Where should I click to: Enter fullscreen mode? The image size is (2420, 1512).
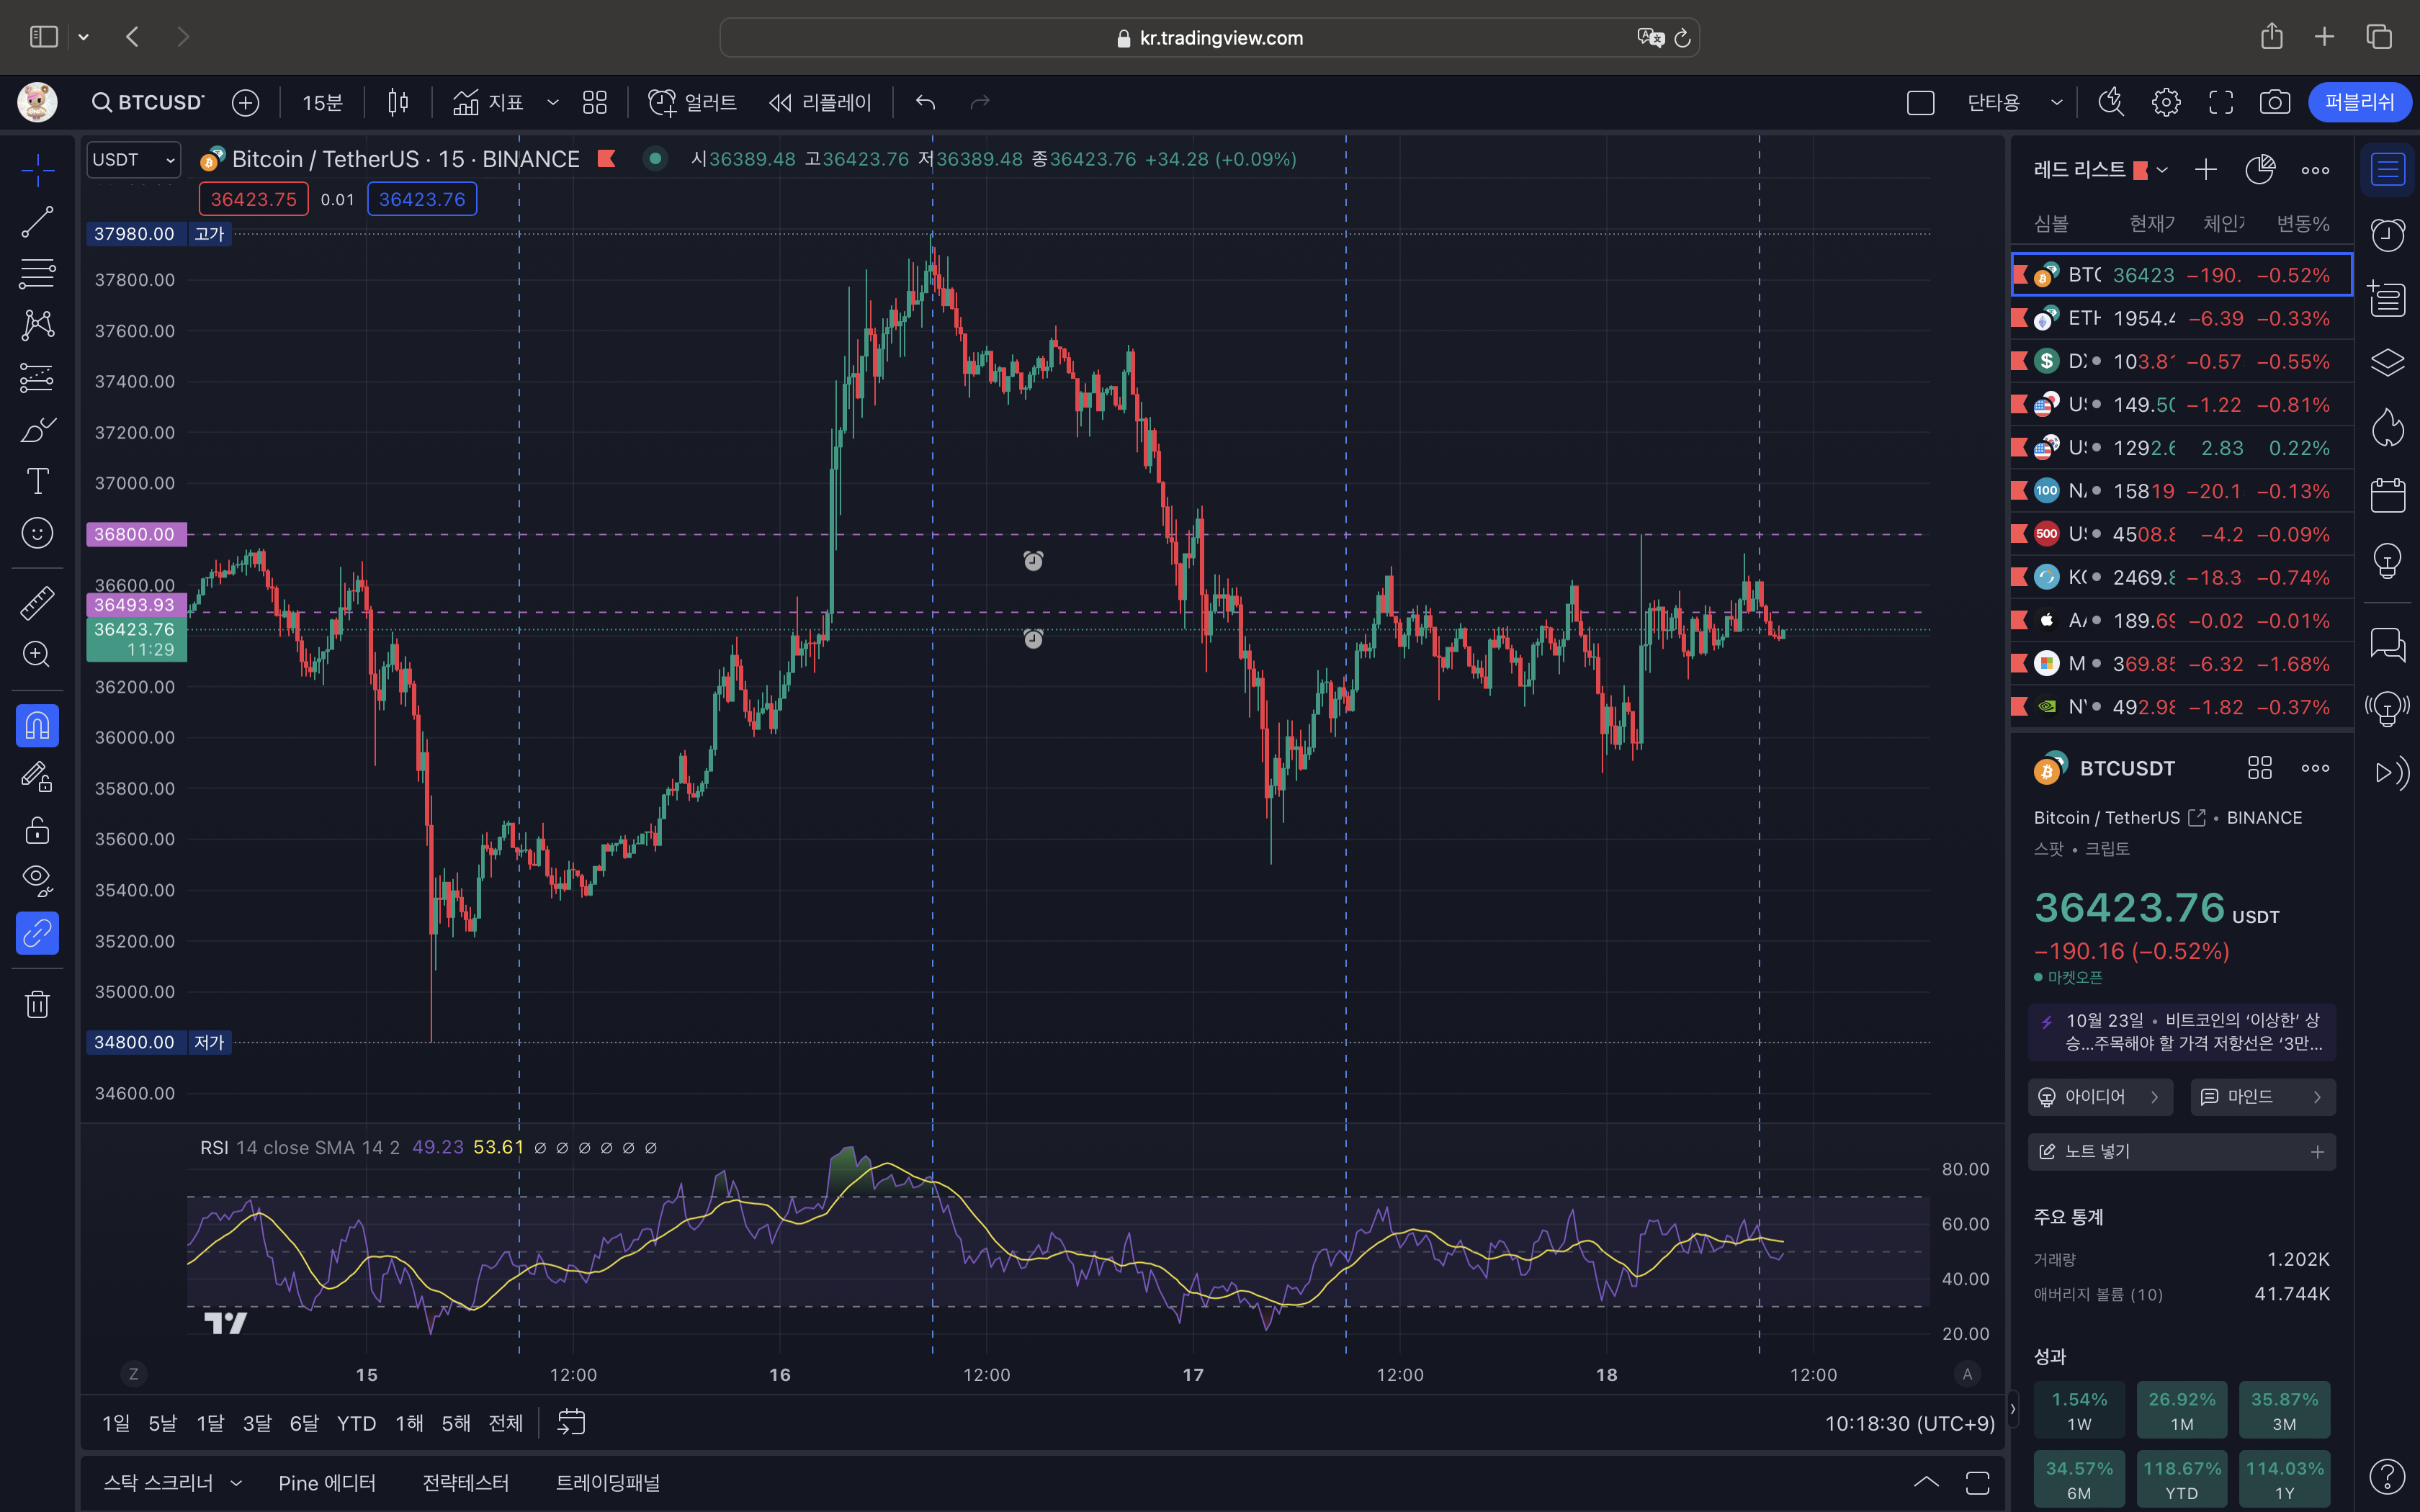click(2221, 102)
